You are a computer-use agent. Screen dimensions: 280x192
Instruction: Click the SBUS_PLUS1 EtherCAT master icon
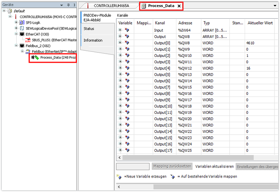coord(28,40)
